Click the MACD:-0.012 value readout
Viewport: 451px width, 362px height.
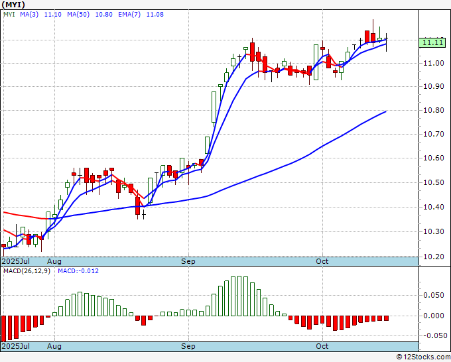coord(78,271)
